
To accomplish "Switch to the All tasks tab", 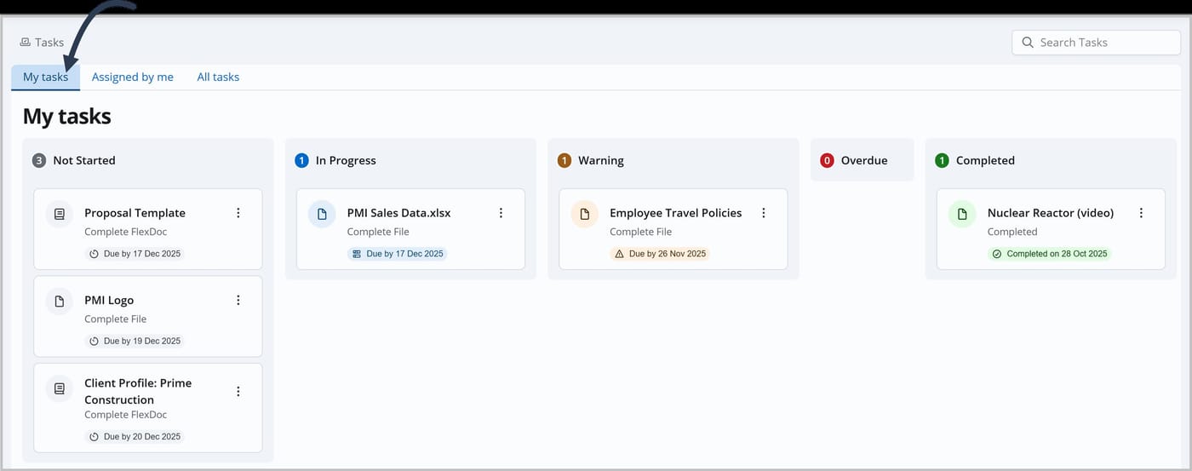I will tap(218, 77).
